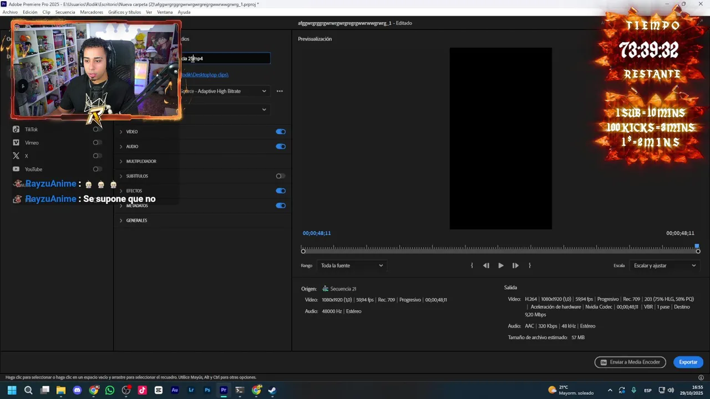Viewport: 710px width, 399px height.
Task: Enable TikTok publishing switch
Action: [97, 129]
